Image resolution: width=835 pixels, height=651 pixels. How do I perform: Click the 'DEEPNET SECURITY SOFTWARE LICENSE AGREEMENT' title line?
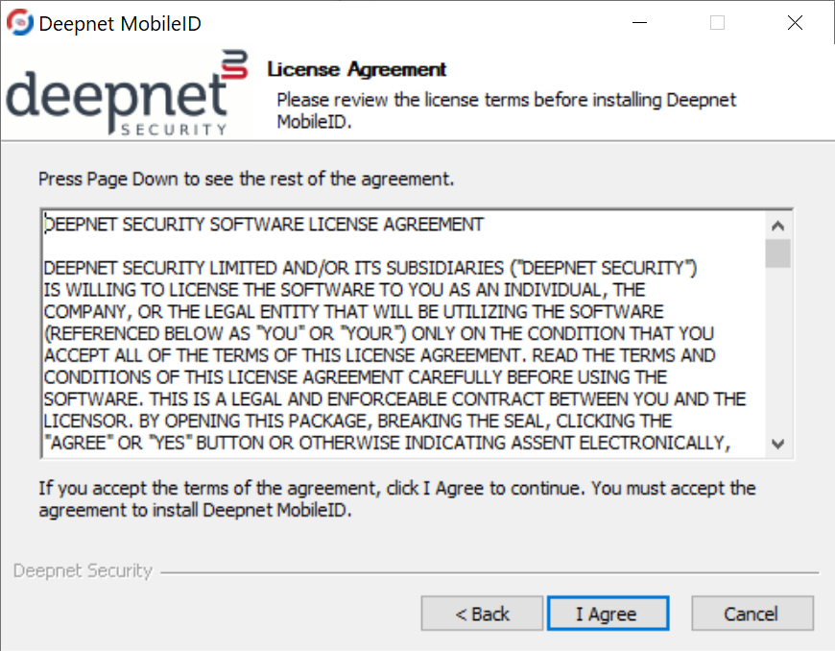[265, 225]
